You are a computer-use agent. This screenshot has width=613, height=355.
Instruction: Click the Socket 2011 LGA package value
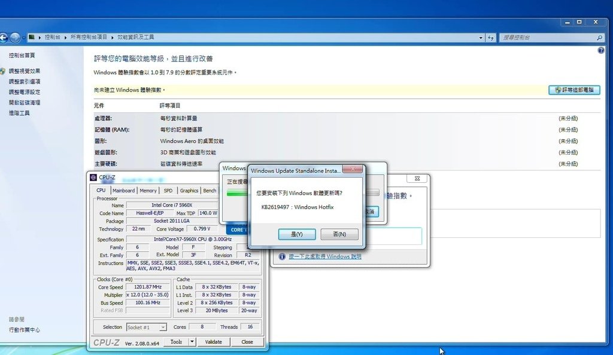(x=172, y=221)
